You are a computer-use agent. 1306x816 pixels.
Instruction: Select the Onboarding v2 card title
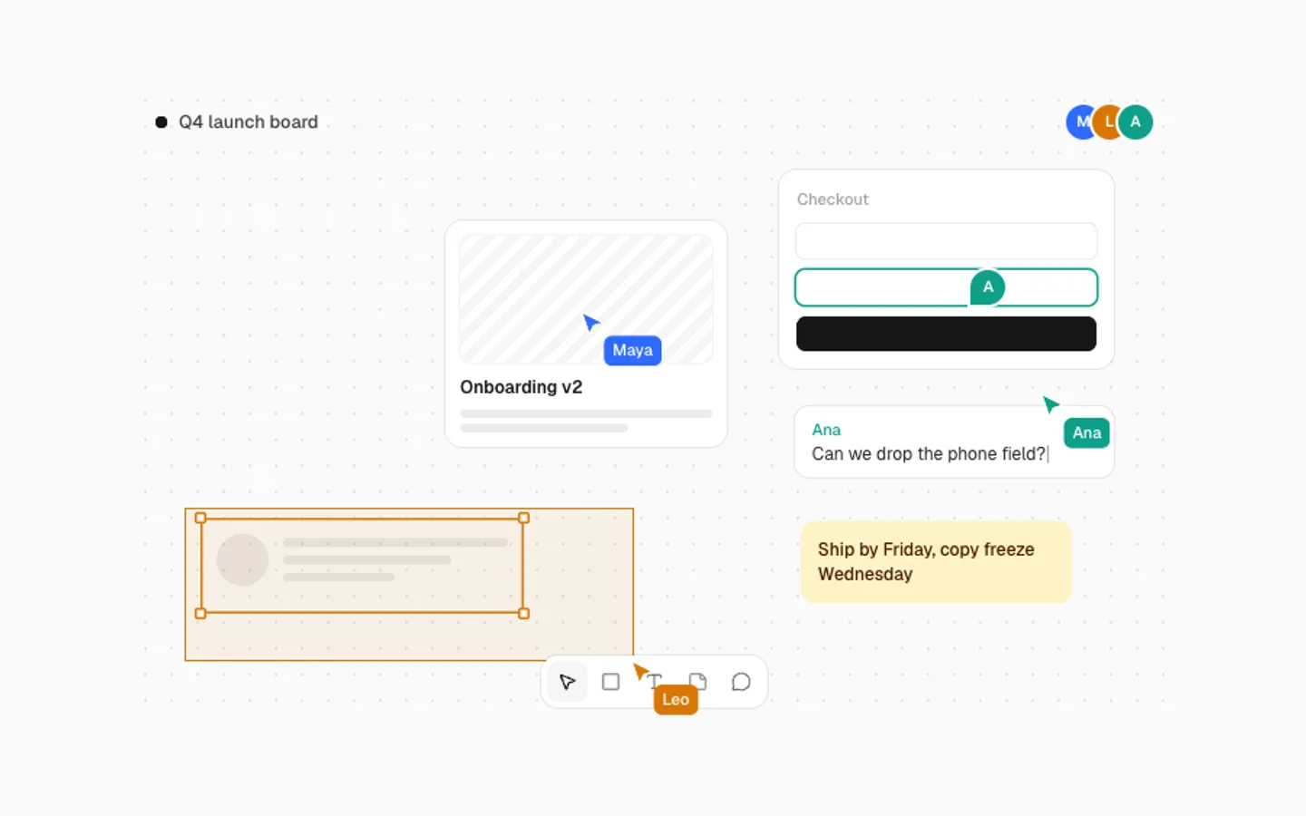(x=521, y=387)
